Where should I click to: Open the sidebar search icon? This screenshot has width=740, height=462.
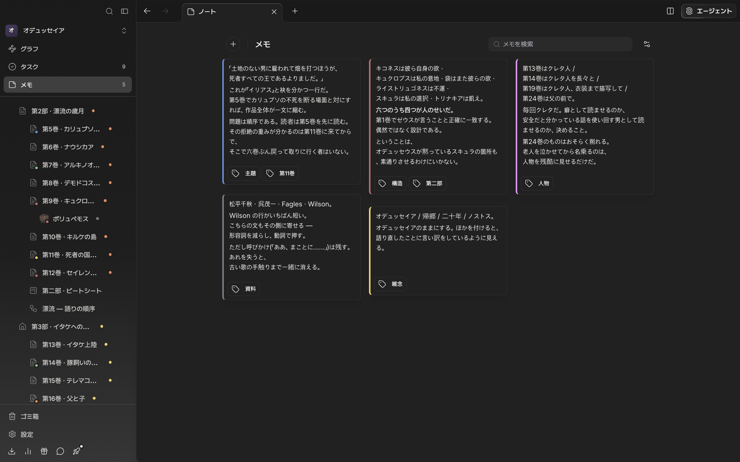point(109,11)
